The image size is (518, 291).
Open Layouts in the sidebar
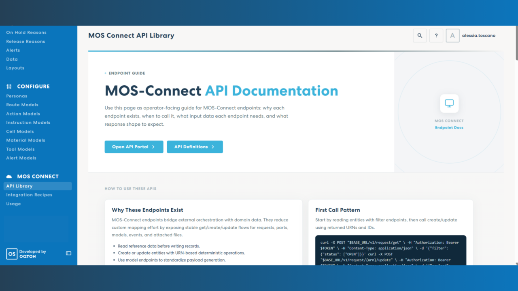coord(15,68)
